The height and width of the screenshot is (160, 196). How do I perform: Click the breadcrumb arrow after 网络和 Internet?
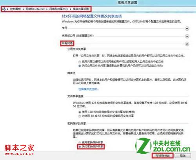(47, 9)
